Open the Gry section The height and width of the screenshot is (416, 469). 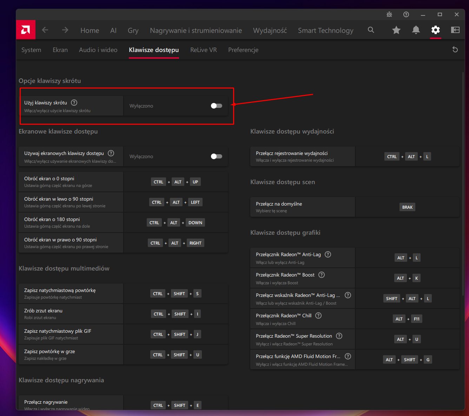point(133,31)
